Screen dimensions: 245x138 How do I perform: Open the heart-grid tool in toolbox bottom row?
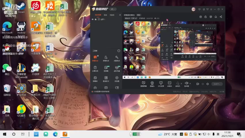tap(117, 88)
